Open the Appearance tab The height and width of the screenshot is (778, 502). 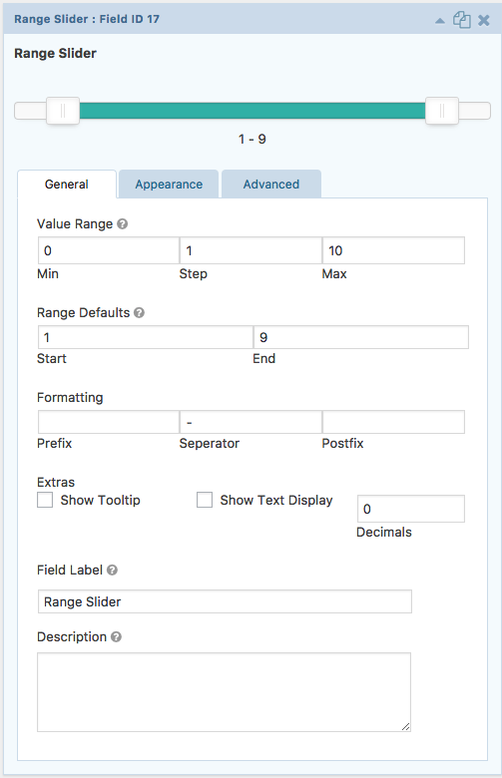[169, 185]
